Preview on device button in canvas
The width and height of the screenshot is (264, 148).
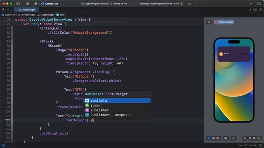[x=233, y=138]
